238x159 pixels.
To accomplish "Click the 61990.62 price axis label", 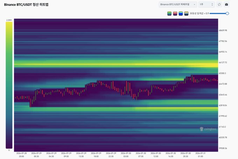I will (223, 116).
